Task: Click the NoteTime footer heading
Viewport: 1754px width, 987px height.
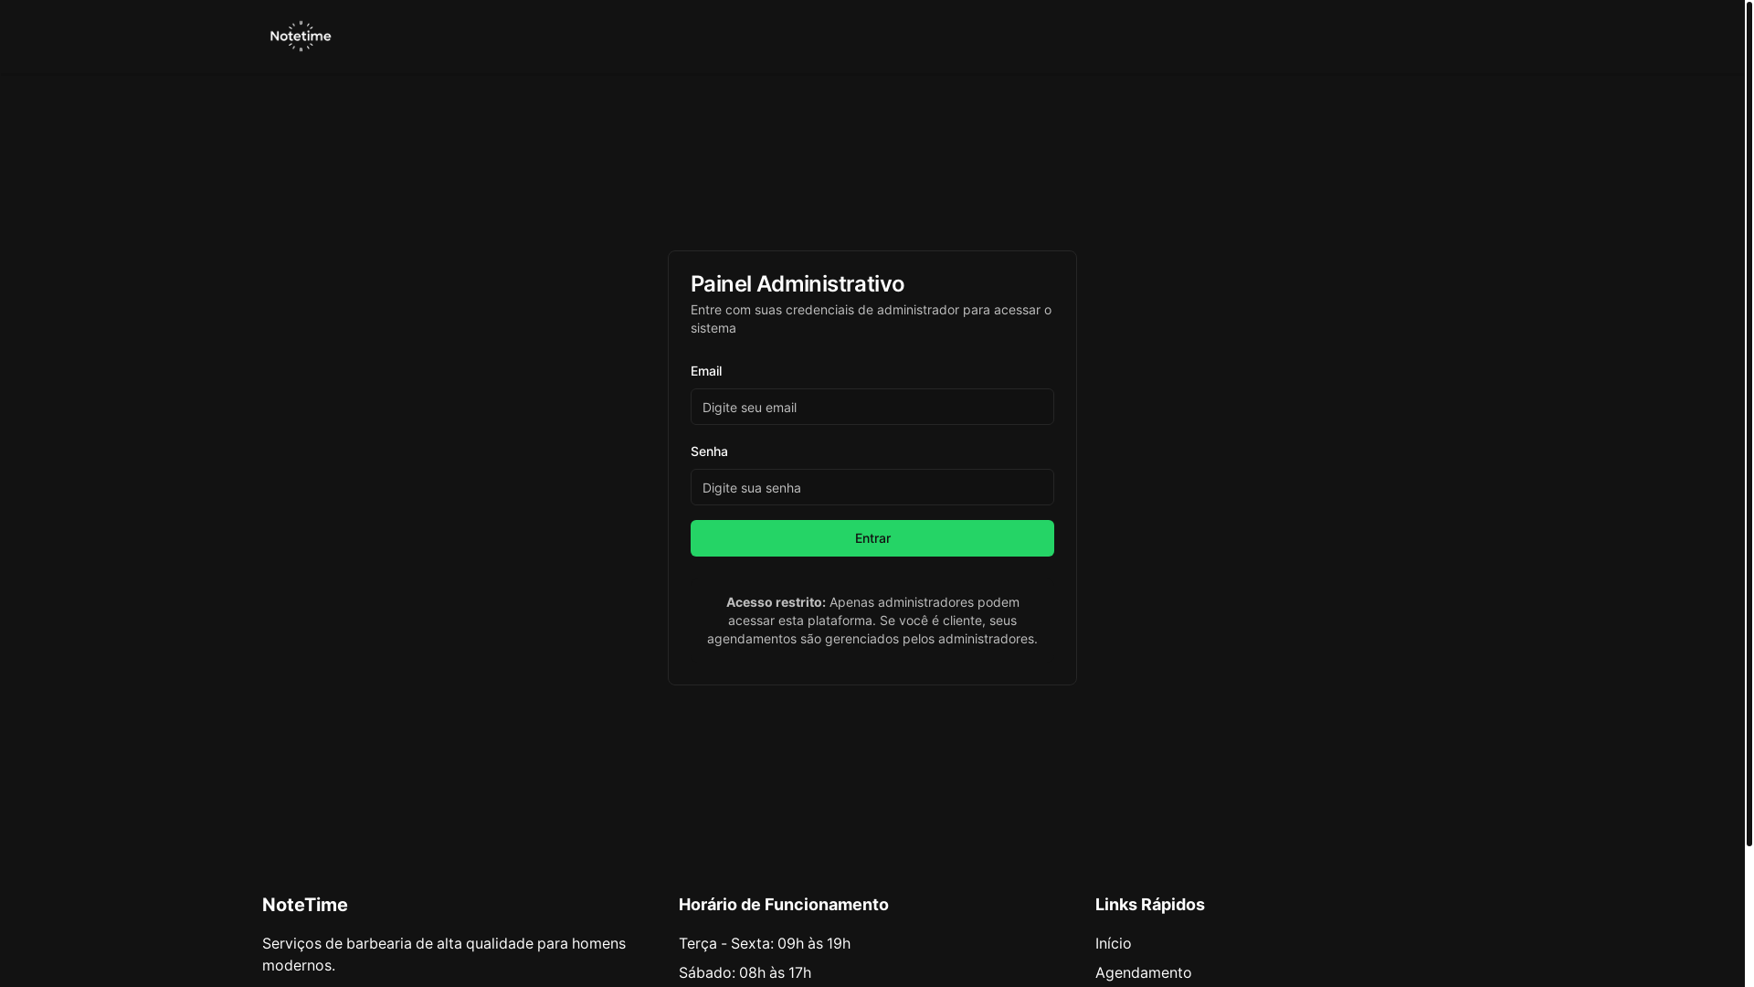Action: pyautogui.click(x=304, y=905)
